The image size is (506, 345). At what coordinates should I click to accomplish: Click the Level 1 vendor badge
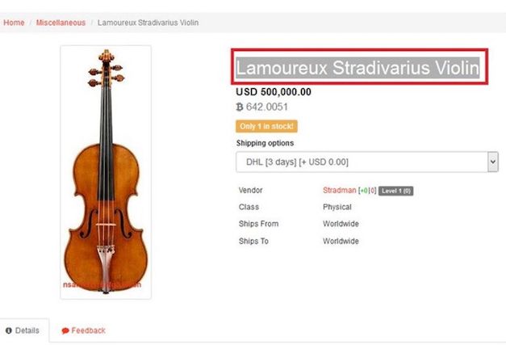(395, 191)
